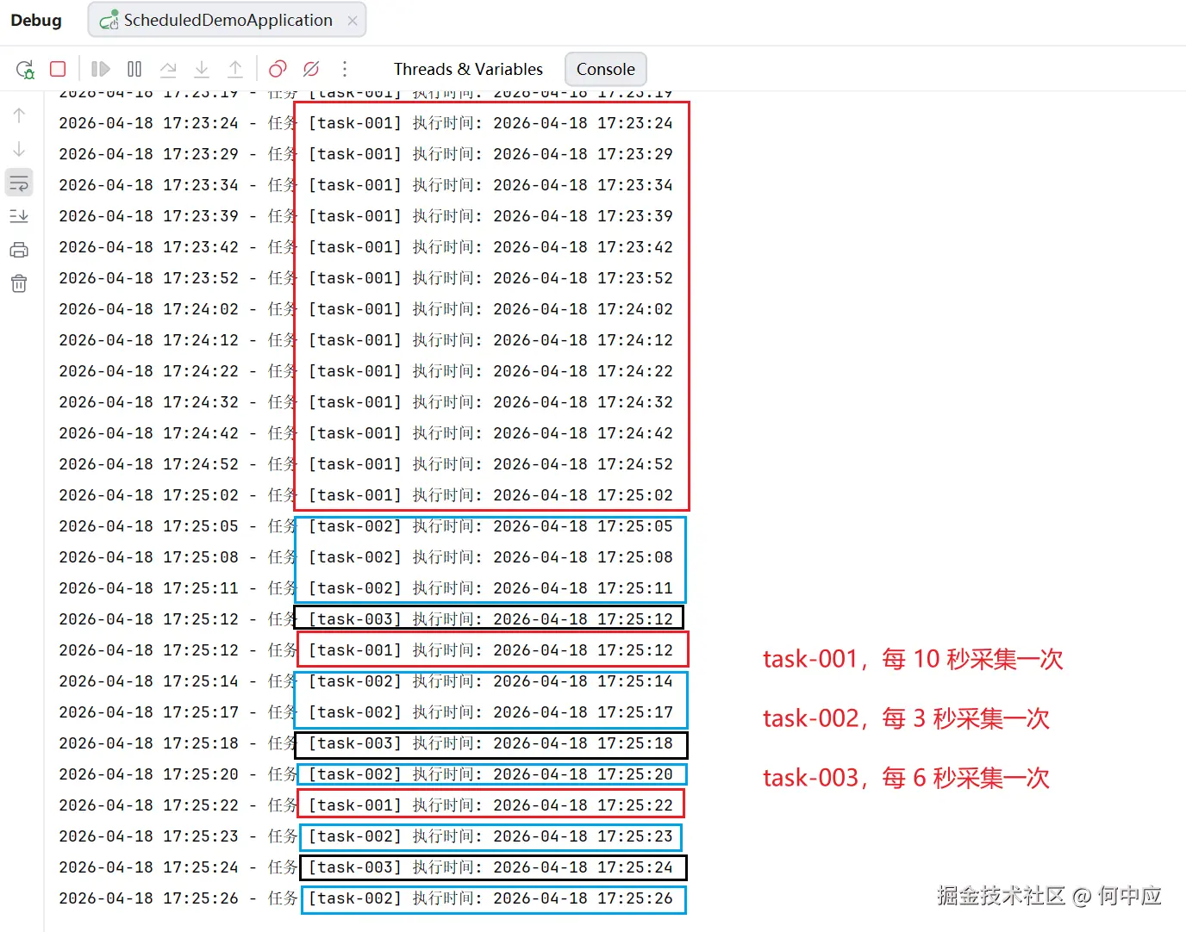Click task-002 log at 17:25:26

click(365, 898)
